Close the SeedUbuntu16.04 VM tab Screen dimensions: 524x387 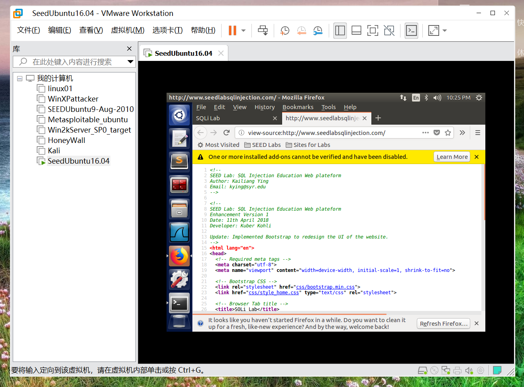tap(221, 53)
